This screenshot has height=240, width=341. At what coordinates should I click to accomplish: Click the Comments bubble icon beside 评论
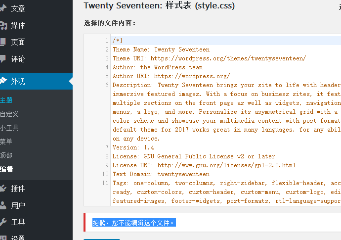3,59
